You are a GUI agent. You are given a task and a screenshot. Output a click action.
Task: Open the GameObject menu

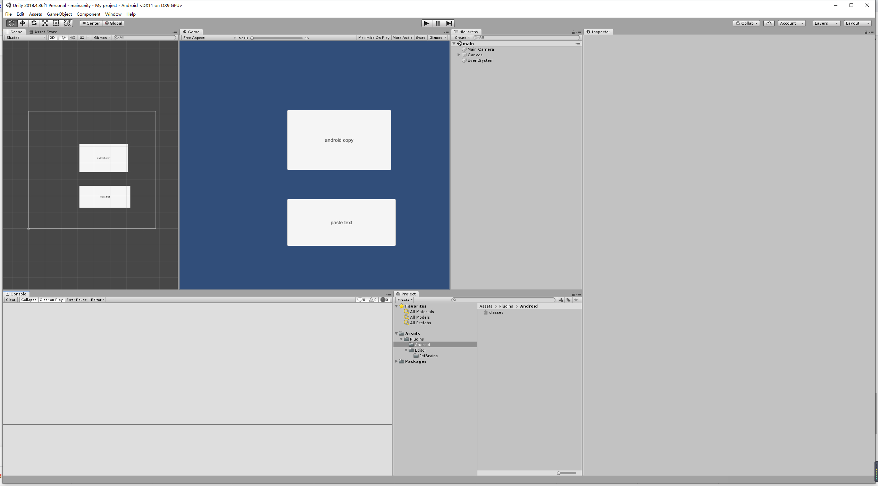(x=59, y=14)
